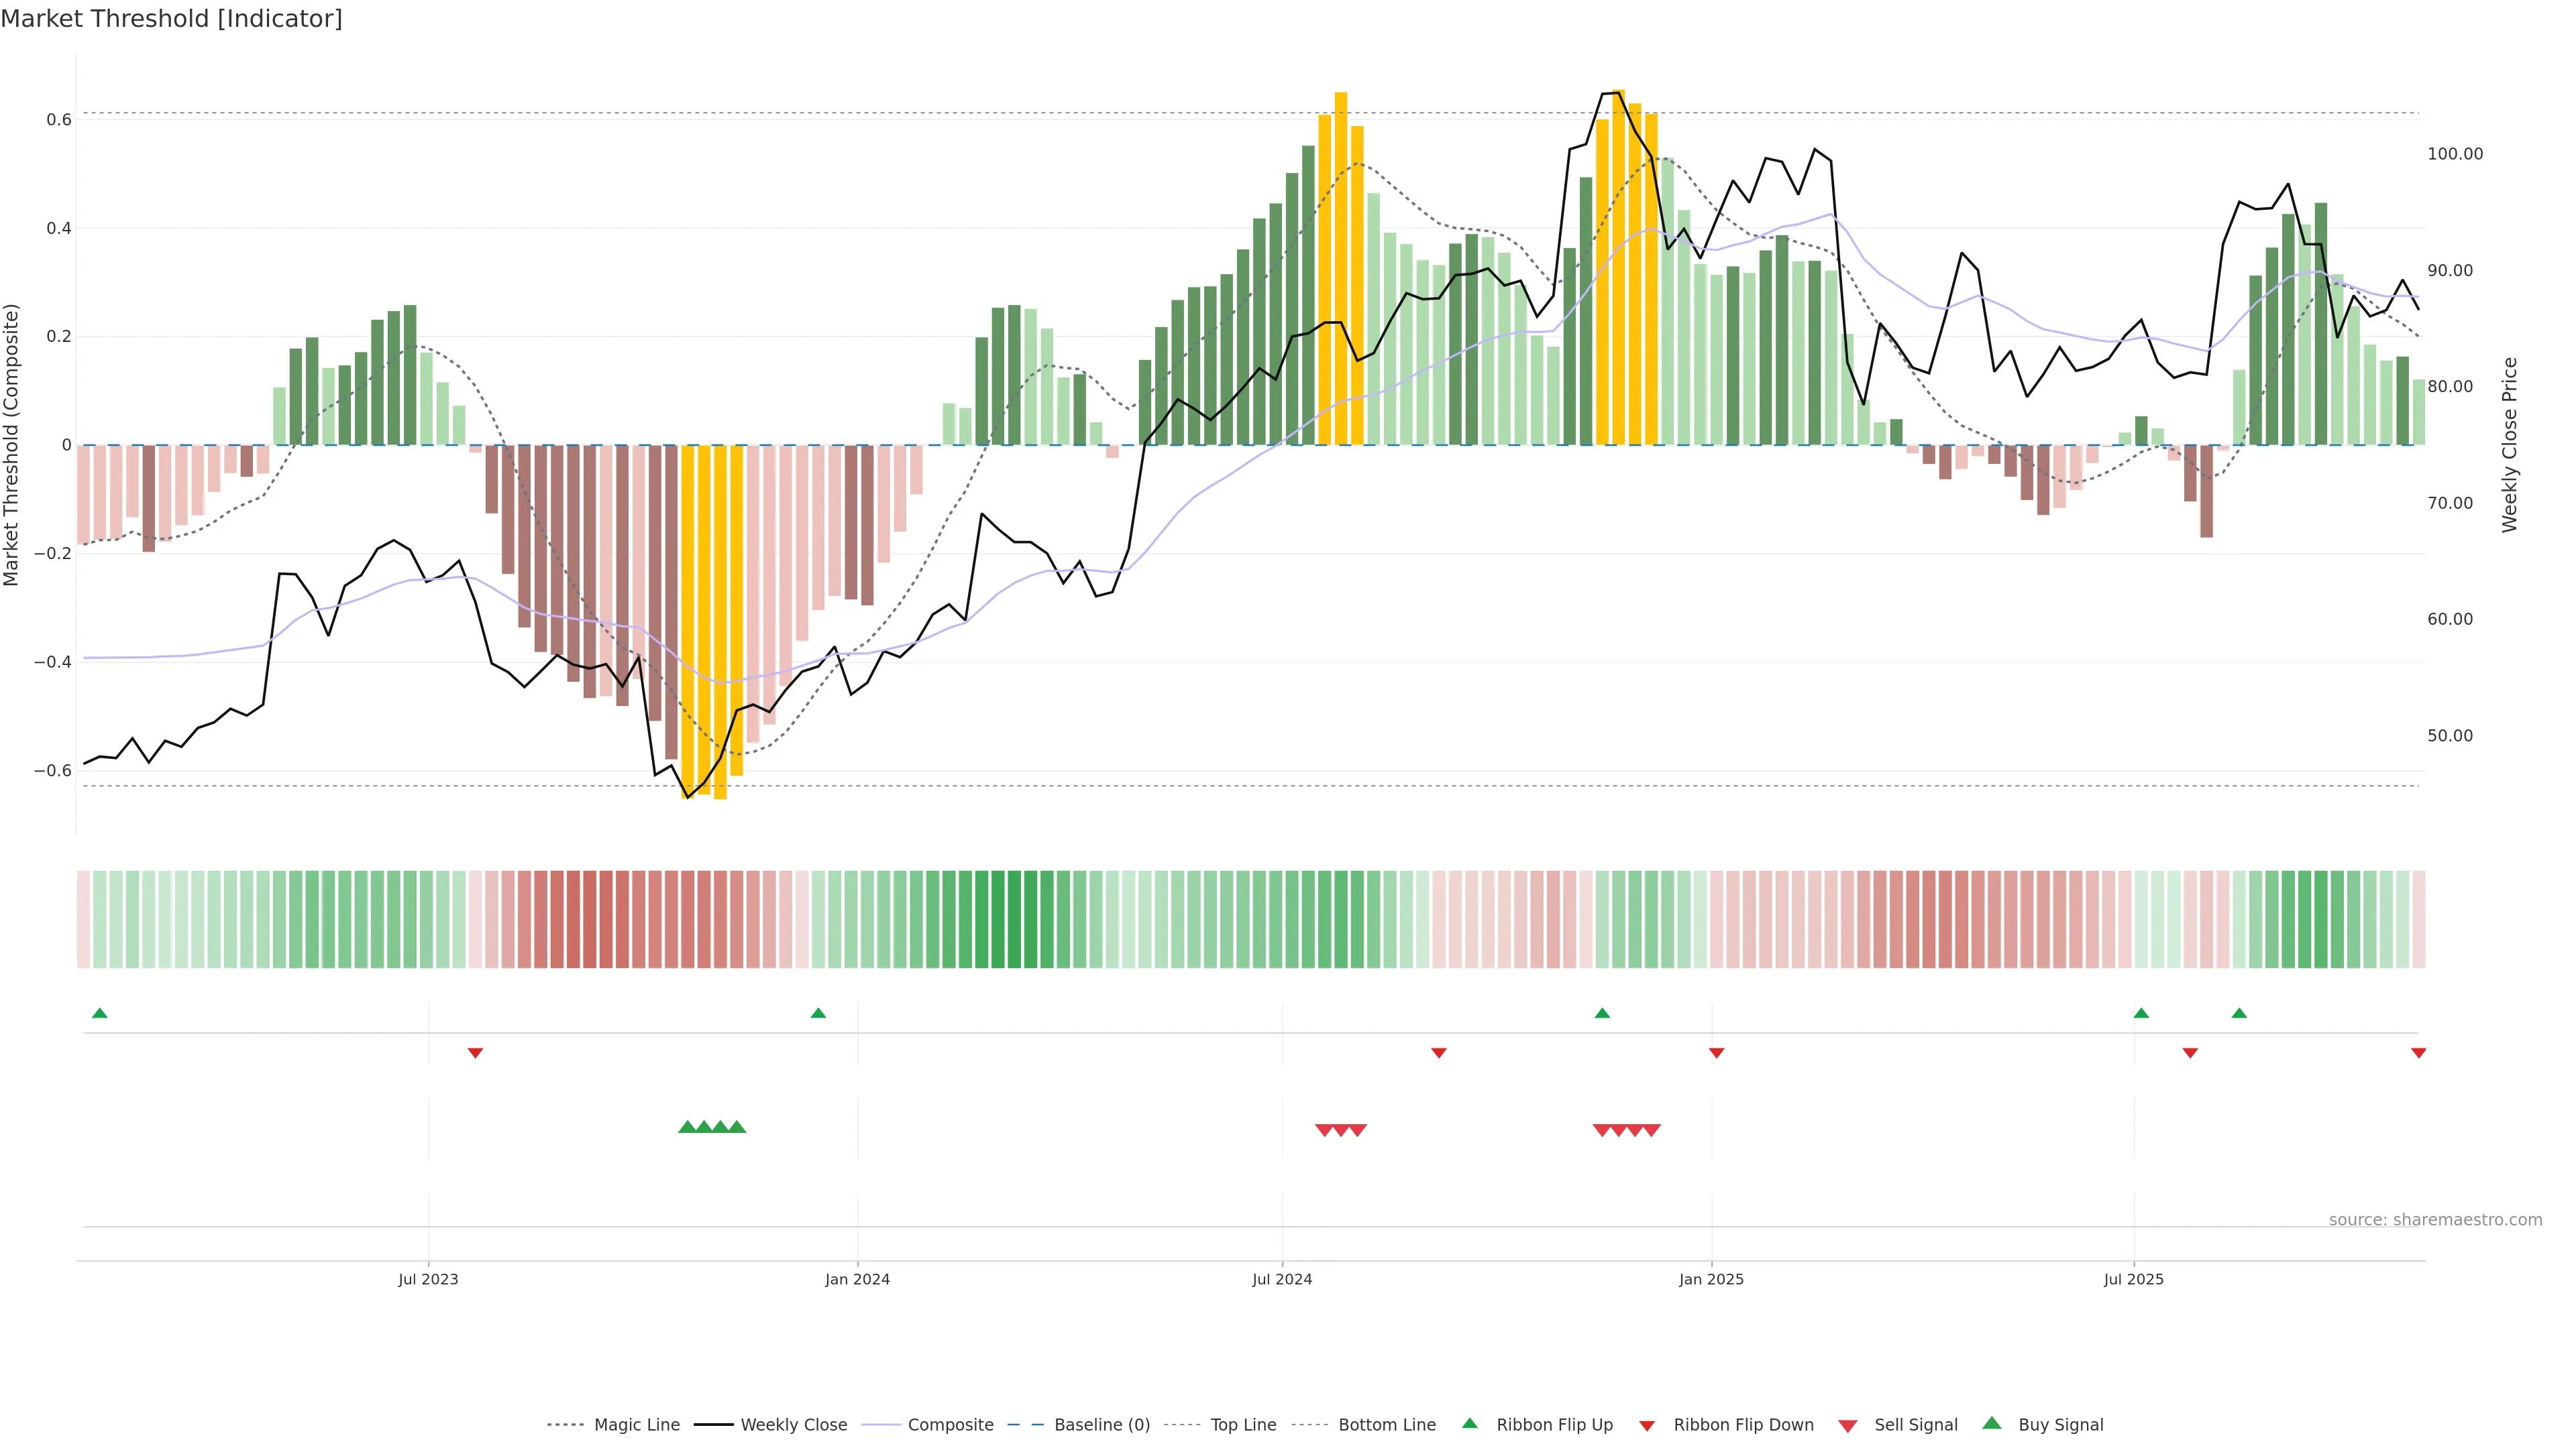Click the darkest green ribbon heatmap cell
This screenshot has height=1448, width=2576.
click(1014, 919)
